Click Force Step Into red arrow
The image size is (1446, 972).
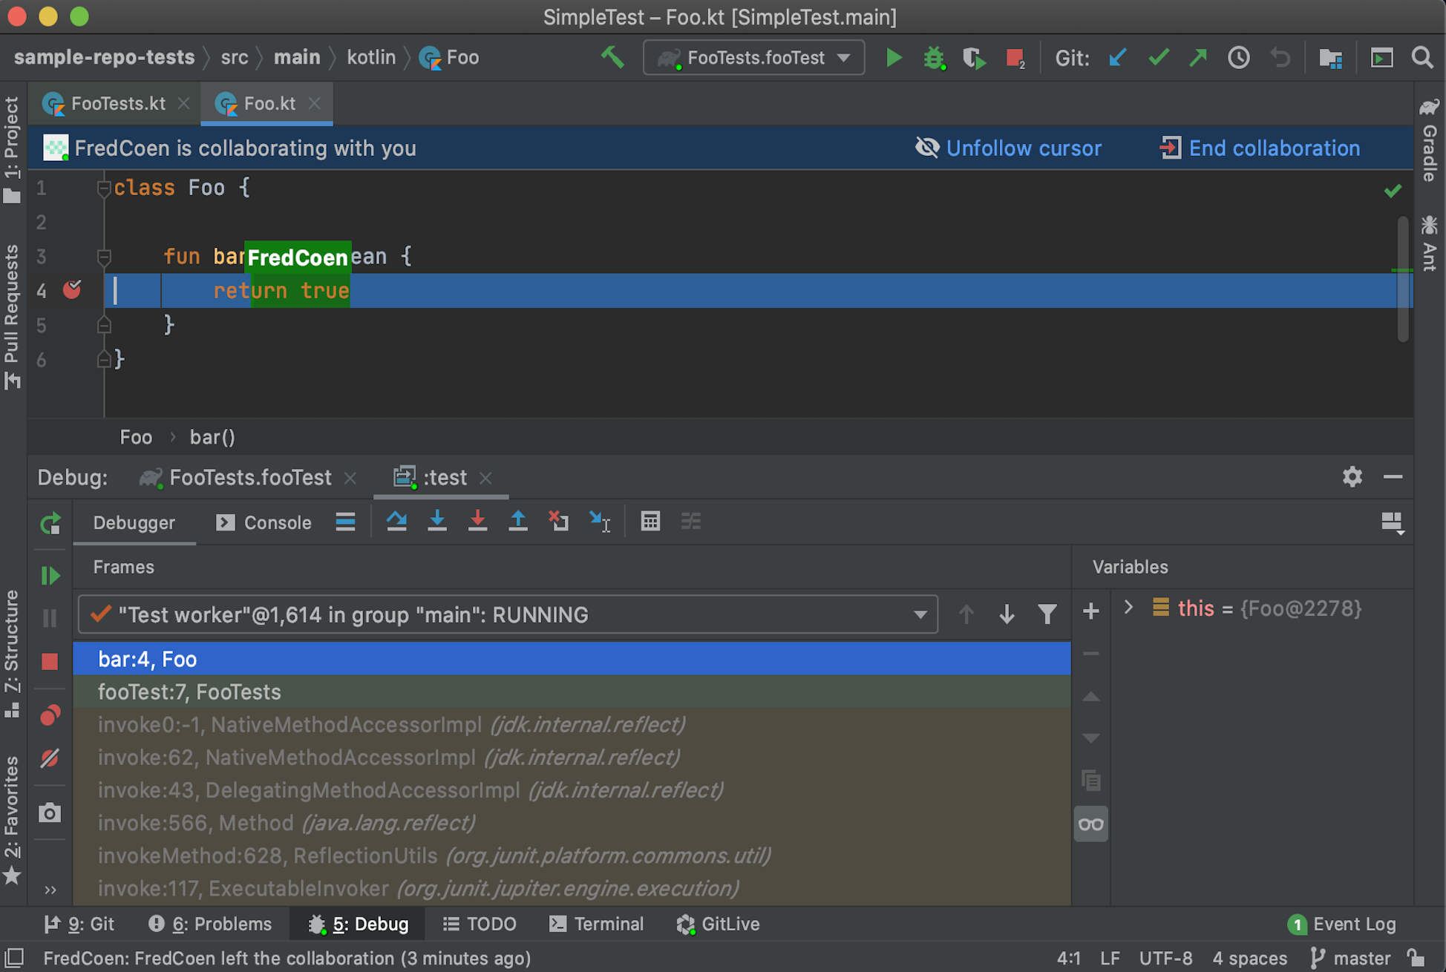click(x=477, y=522)
